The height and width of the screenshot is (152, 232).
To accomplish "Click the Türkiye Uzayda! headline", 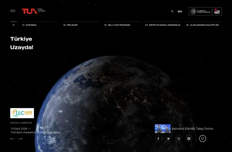I will click(22, 43).
